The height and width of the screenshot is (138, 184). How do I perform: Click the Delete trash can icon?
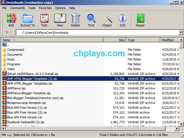(75, 18)
